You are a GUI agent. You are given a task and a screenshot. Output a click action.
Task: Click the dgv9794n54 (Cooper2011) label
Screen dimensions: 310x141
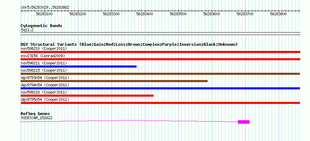(45, 85)
